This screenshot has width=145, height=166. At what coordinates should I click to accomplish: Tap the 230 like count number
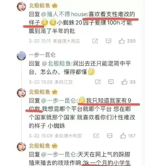(131, 41)
